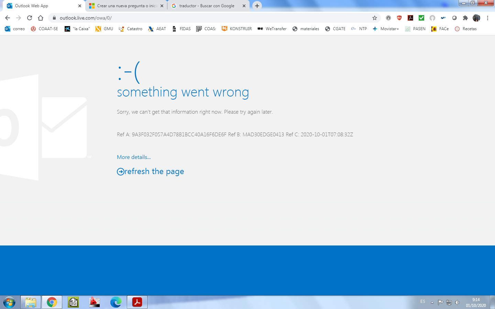
Task: Click the padlock site info icon
Action: point(54,18)
